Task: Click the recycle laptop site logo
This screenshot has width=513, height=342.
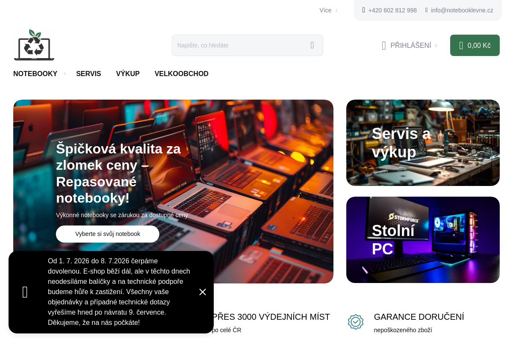Action: coord(34,45)
